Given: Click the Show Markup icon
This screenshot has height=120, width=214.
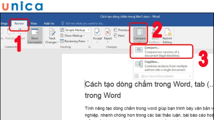Looking at the screenshot, I should pyautogui.click(x=62, y=35).
